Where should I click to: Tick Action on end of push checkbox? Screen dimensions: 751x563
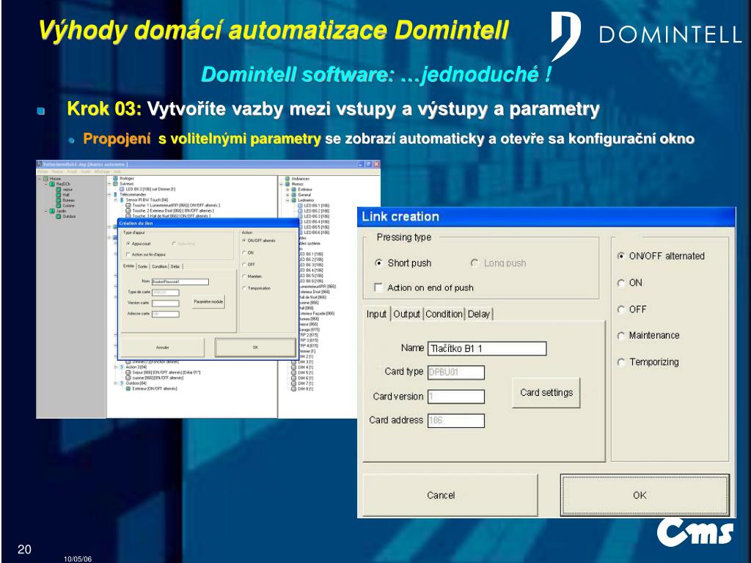(x=378, y=287)
